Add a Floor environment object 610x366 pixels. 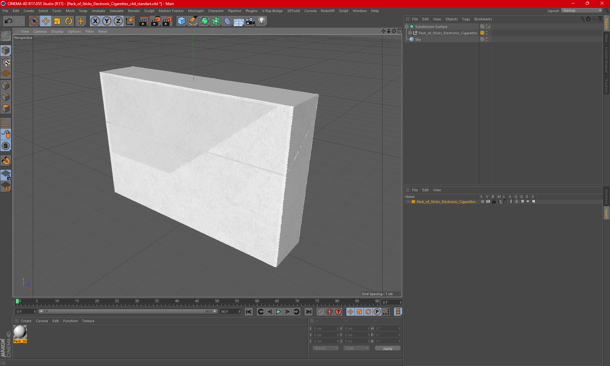(x=239, y=21)
